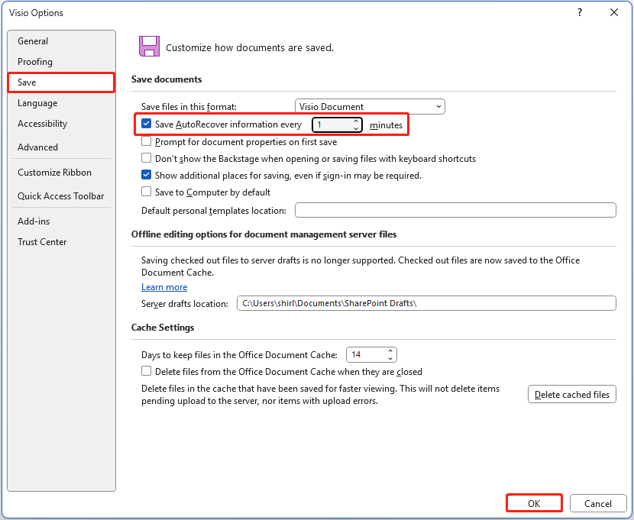The height and width of the screenshot is (520, 634).
Task: Open dialog help via the question mark icon
Action: coord(579,13)
